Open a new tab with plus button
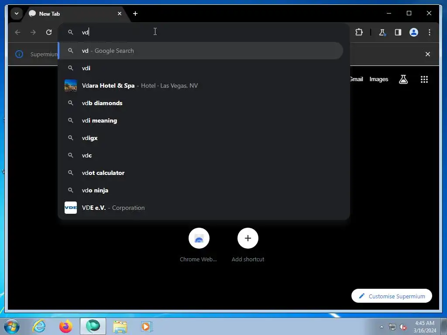The width and height of the screenshot is (447, 335). (x=135, y=14)
